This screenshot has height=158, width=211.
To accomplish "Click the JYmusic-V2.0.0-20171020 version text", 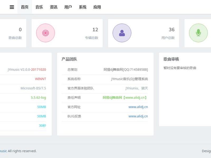I will point(27,70).
